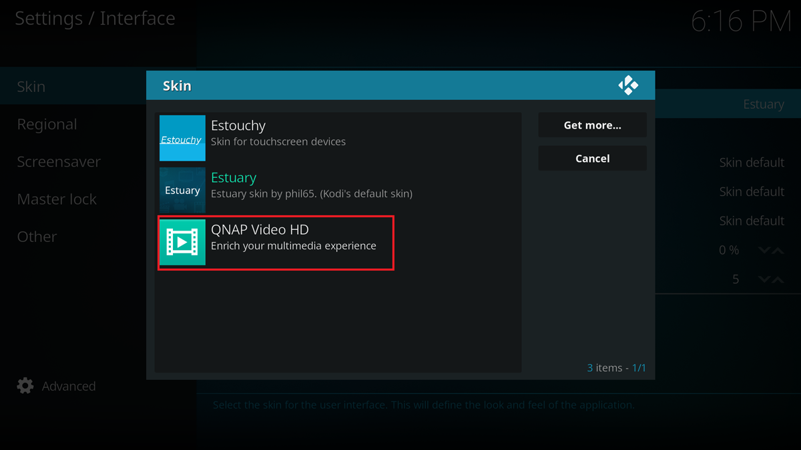The image size is (801, 450).
Task: Select the Skin category in the sidebar
Action: click(31, 86)
